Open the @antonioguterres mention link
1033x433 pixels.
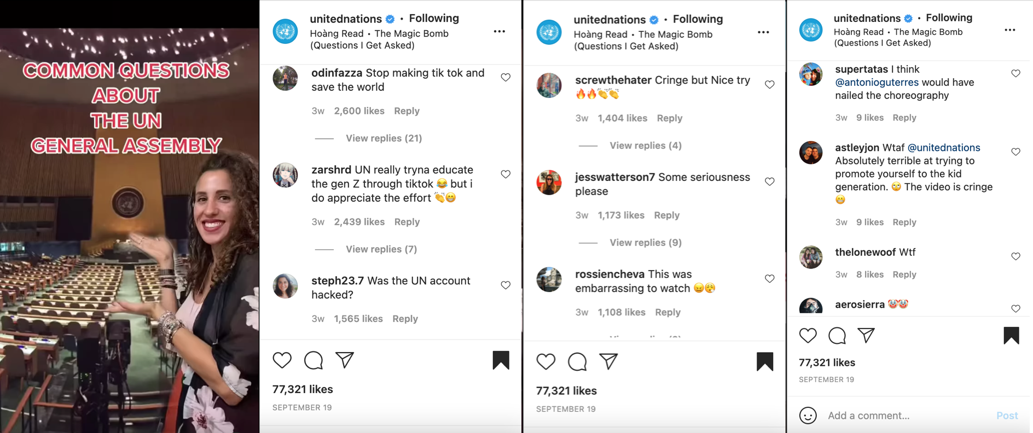877,83
